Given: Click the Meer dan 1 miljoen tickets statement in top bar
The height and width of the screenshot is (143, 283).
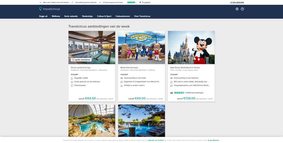Looking at the screenshot, I should 56,3.
